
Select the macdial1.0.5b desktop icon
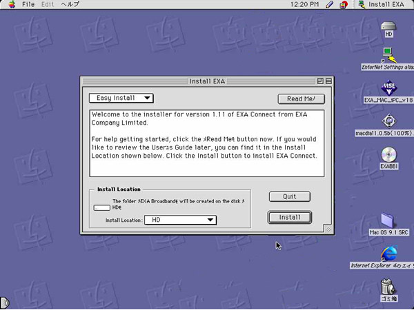pyautogui.click(x=388, y=121)
